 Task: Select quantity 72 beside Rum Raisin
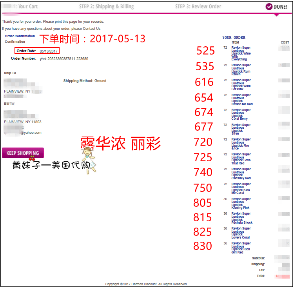pyautogui.click(x=225, y=65)
